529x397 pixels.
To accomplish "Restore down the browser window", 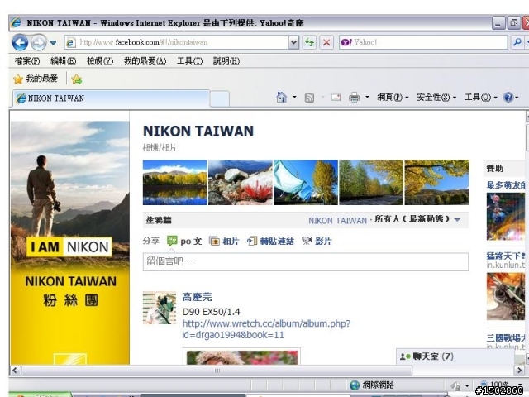I will [514, 23].
